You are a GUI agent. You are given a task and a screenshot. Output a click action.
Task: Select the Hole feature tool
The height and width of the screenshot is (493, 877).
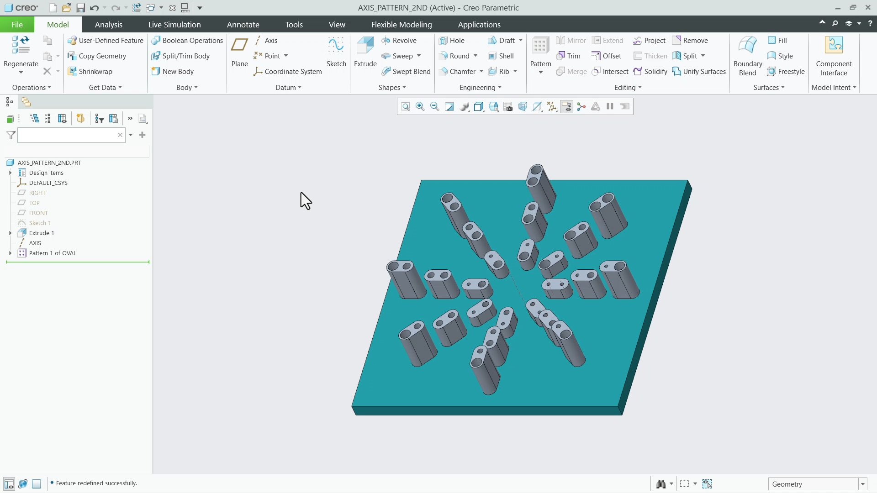[x=452, y=41]
